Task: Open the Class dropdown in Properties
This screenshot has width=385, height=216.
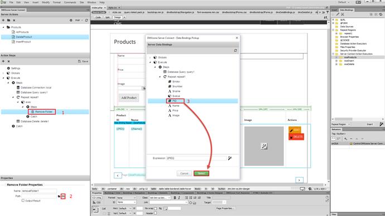Action: tap(160, 198)
